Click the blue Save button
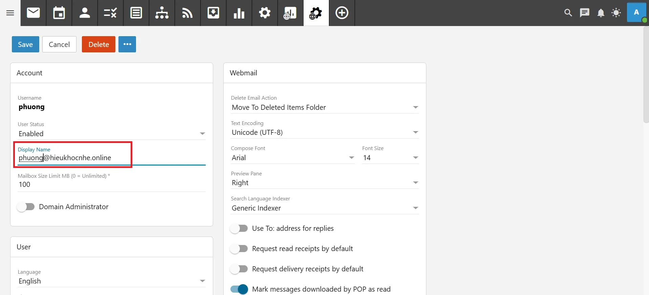The width and height of the screenshot is (649, 295). coord(25,44)
